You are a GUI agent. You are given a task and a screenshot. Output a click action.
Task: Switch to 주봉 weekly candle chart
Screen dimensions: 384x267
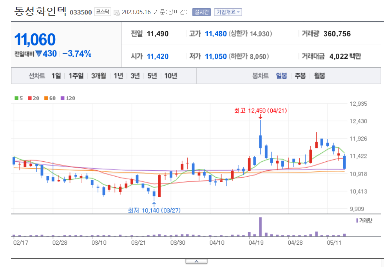pos(300,76)
